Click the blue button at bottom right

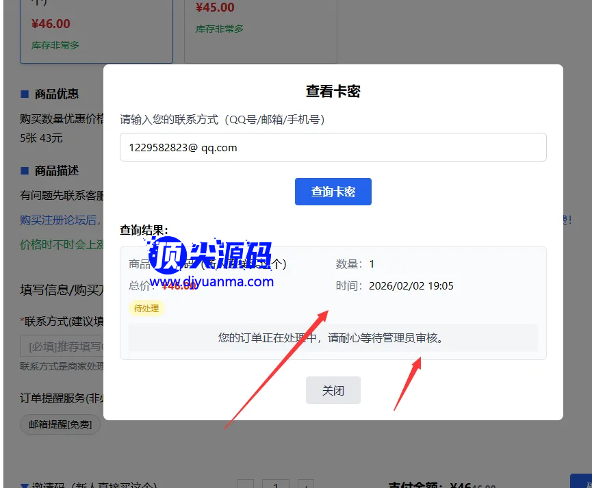580,481
